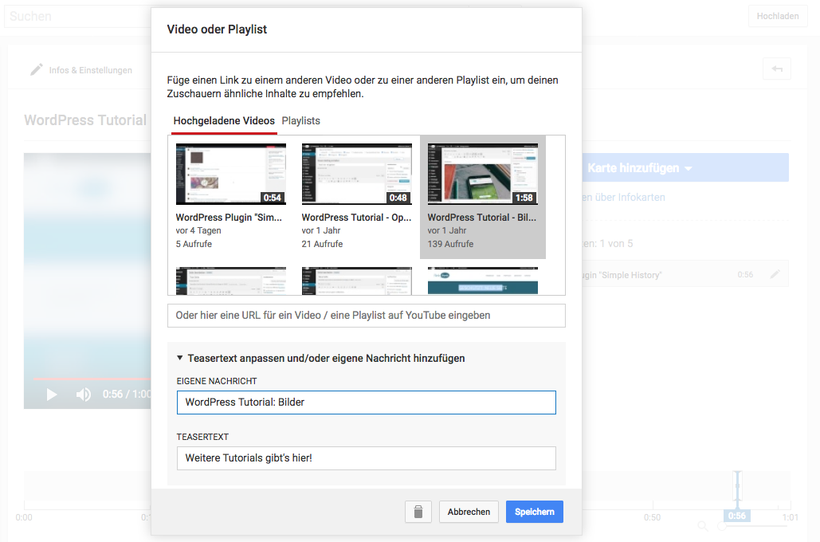Click the Teasertext input field
The image size is (820, 542).
click(366, 458)
